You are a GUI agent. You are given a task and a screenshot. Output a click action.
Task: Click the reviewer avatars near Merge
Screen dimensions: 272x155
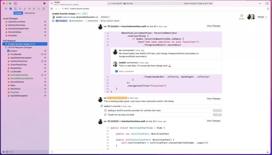251,17
